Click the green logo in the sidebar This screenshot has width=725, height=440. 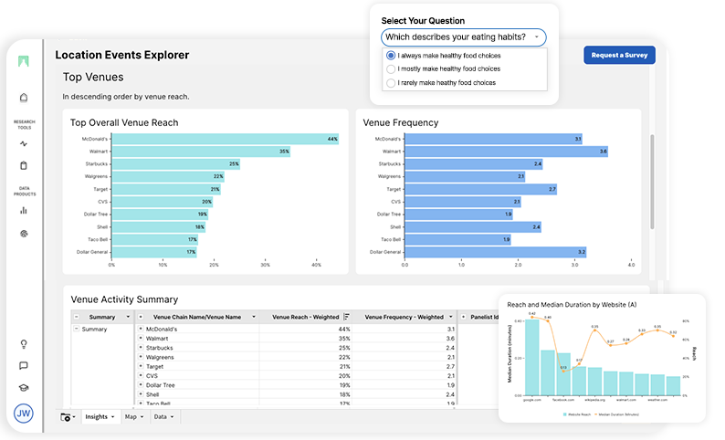24,61
